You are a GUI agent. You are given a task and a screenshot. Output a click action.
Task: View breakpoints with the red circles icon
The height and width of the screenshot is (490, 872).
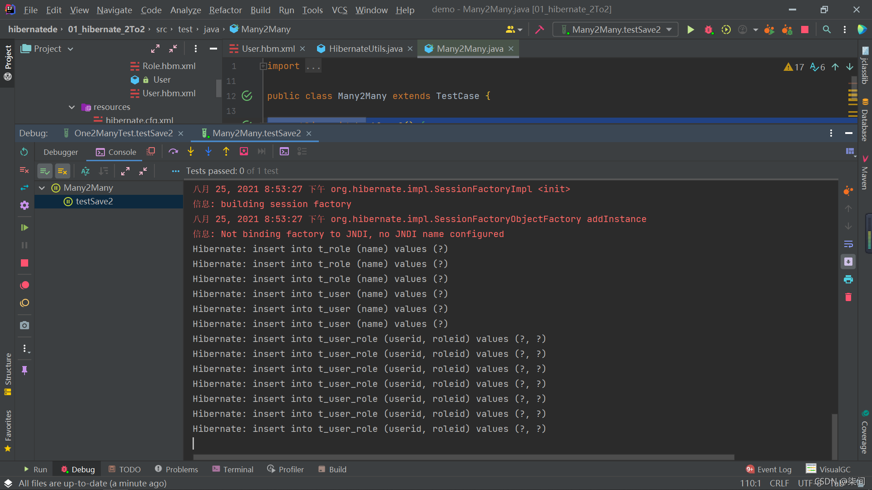coord(25,285)
